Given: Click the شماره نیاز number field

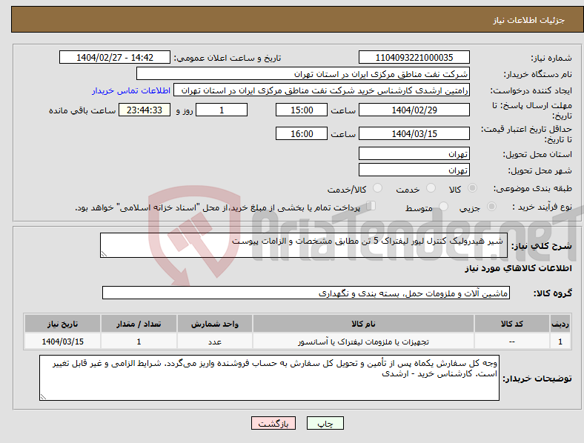Looking at the screenshot, I should 414,57.
